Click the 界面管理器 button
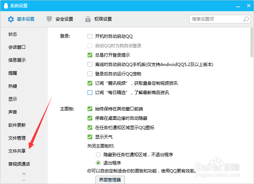 pyautogui.click(x=110, y=180)
